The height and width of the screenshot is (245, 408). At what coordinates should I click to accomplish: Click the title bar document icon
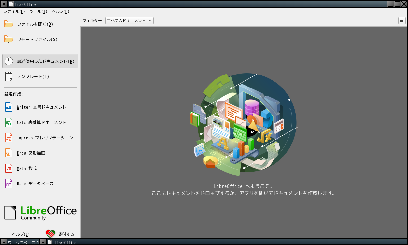point(11,4)
